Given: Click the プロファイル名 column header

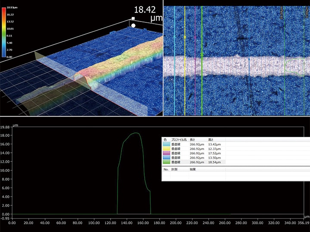Looking at the screenshot, I should pos(178,140).
